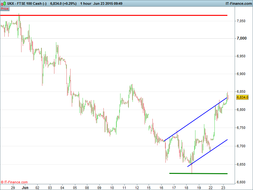
Task: Click the 6,850 price axis label
Action: click(241, 92)
